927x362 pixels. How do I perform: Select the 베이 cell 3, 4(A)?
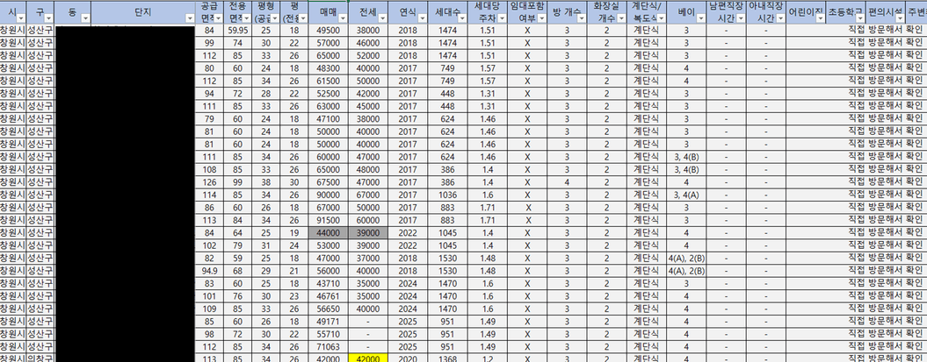tap(686, 195)
